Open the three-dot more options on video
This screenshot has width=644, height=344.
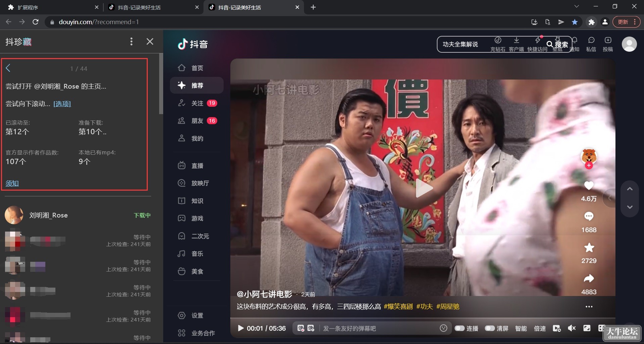(589, 307)
